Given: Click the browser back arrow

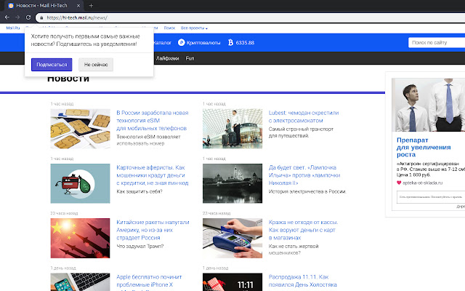Looking at the screenshot, I should click(x=7, y=17).
